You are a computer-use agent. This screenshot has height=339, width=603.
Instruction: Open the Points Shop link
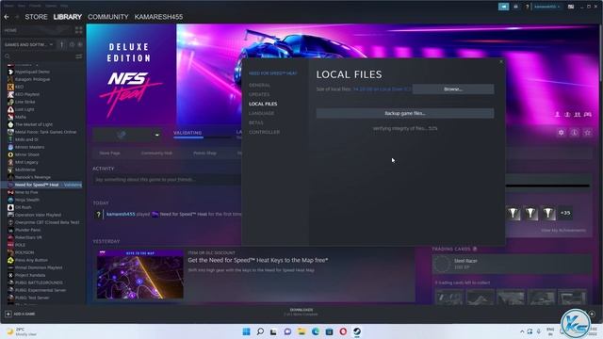[204, 153]
